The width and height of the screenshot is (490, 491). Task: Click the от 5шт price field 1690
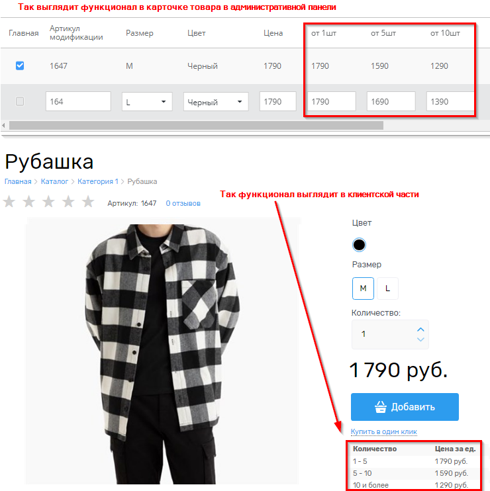coord(391,101)
